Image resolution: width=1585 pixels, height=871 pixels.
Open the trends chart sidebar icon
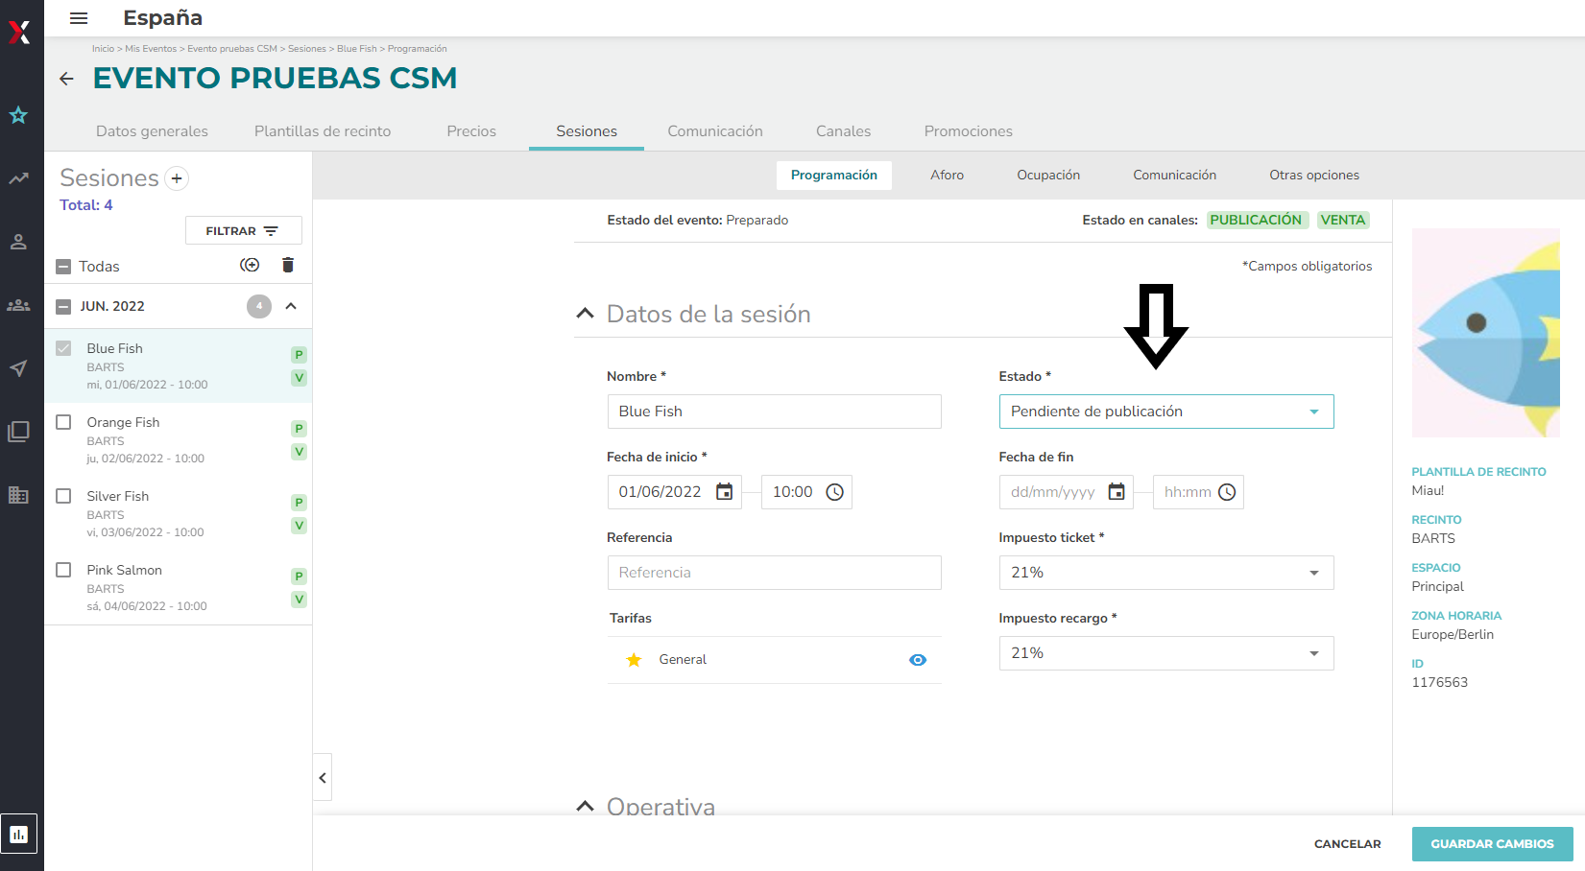point(18,178)
